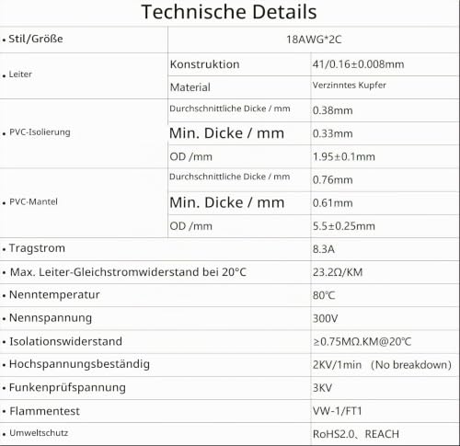Viewport: 460px width, 446px height.
Task: Select the Verzinntes Kupfer material value
Action: (x=350, y=86)
